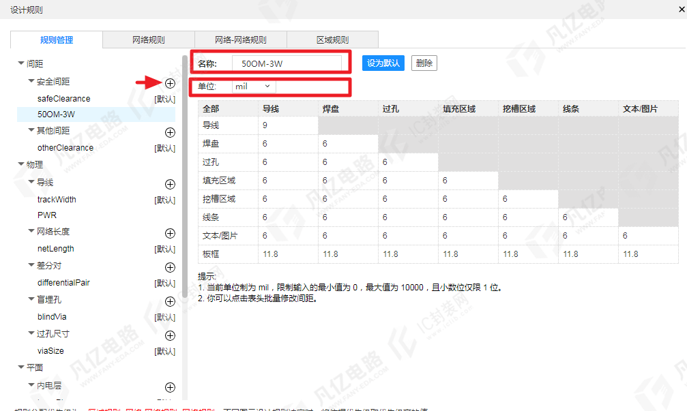Screen dimensions: 687x411
Task: Click the 焊盘 column header
Action: coord(349,108)
